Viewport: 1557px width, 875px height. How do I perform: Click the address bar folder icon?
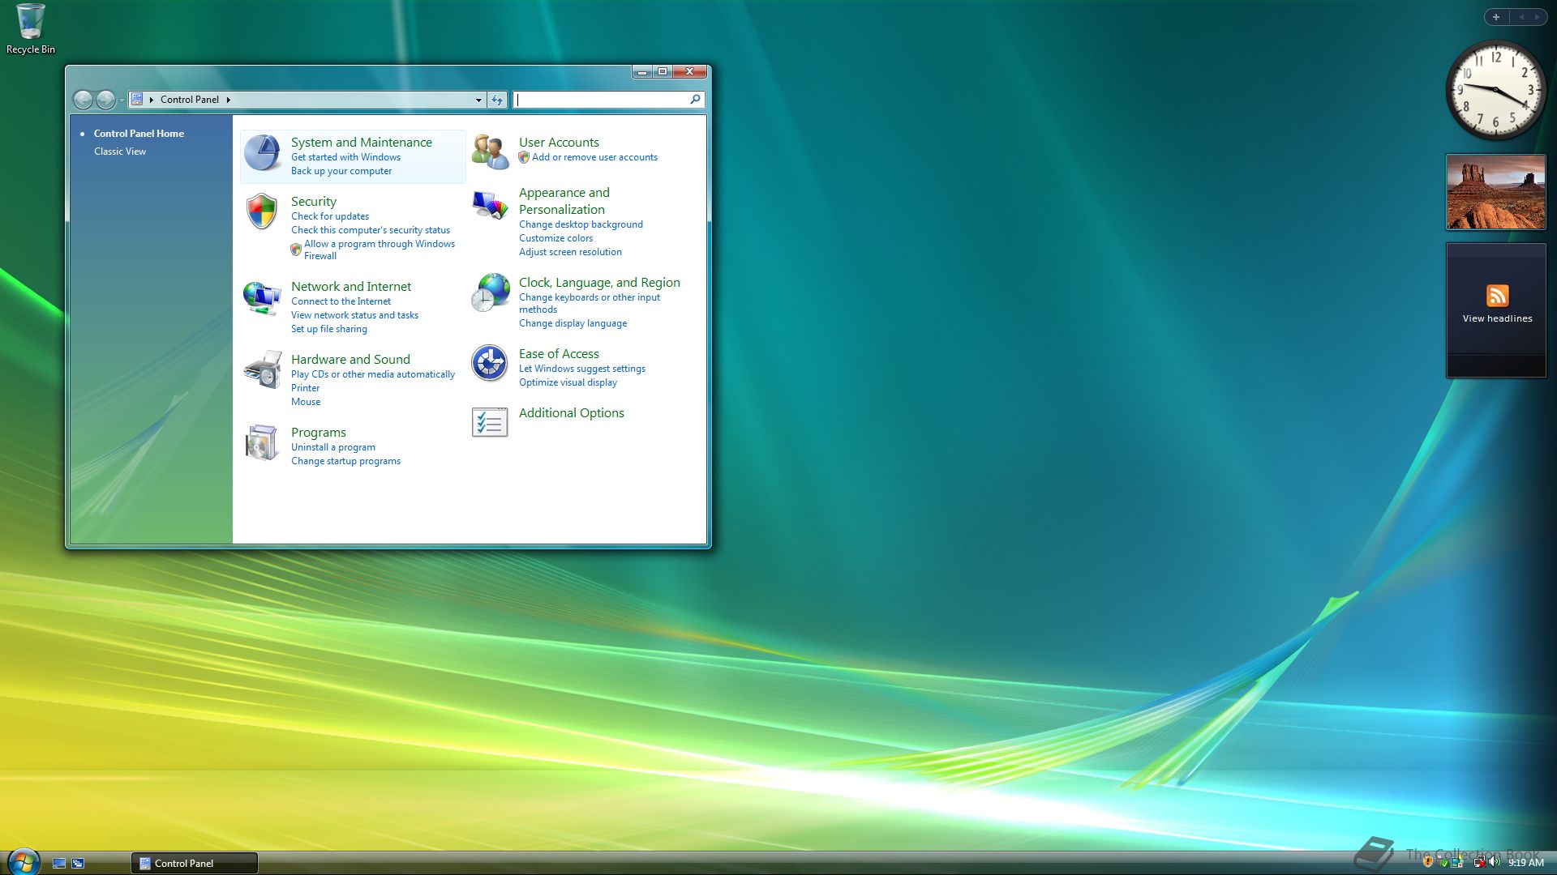click(x=137, y=100)
